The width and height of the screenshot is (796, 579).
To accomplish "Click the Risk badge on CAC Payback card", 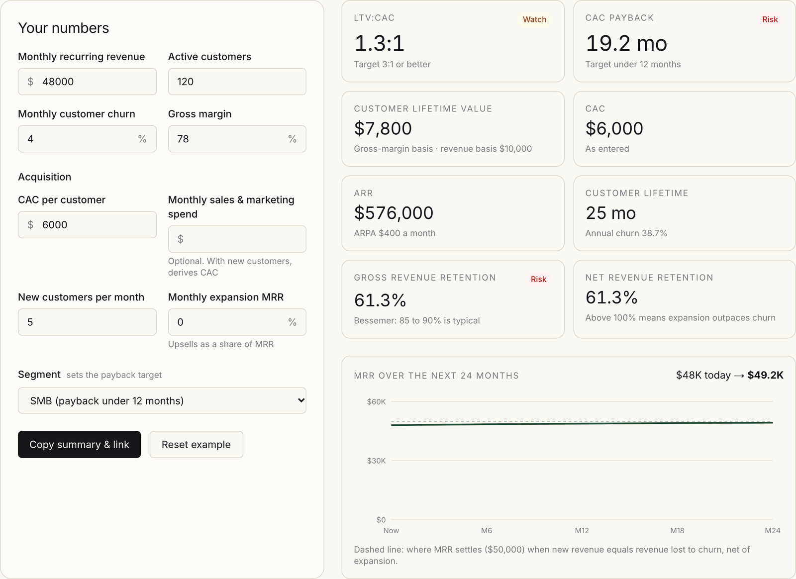I will 770,19.
